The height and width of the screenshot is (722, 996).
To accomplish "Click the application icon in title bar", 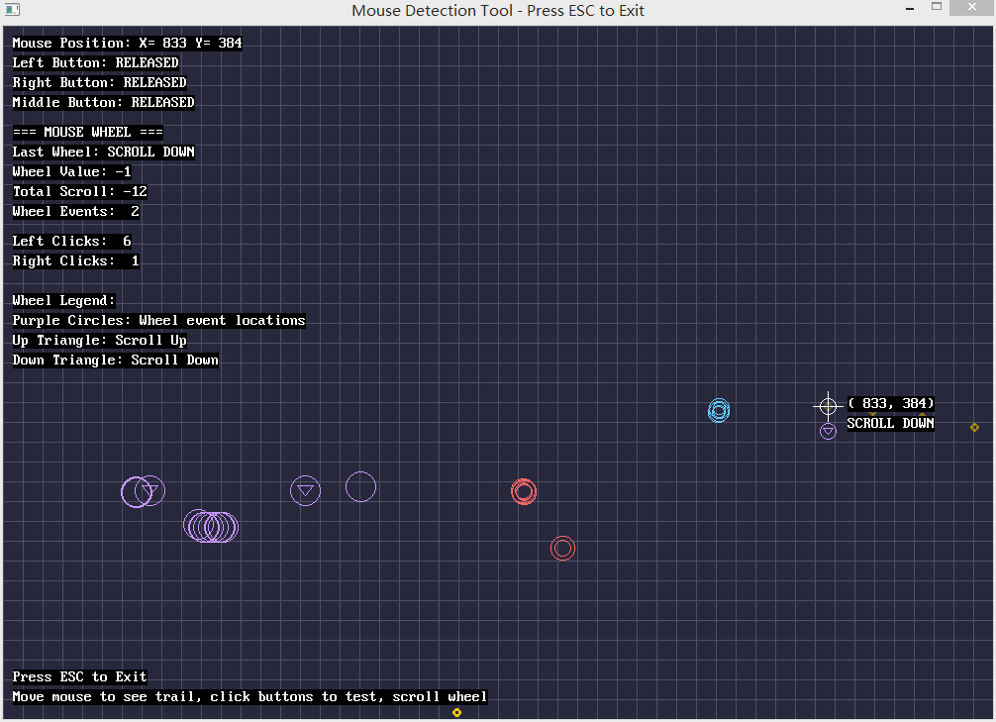I will point(13,10).
